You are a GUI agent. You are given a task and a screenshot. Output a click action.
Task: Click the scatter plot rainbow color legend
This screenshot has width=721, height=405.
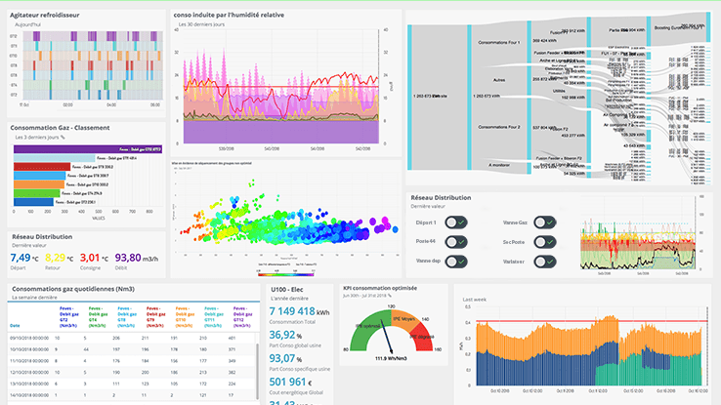286,274
